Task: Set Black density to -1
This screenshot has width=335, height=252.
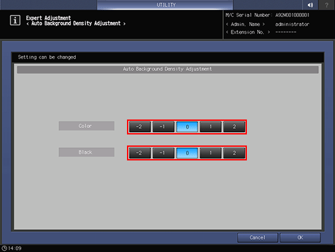Action: point(163,153)
